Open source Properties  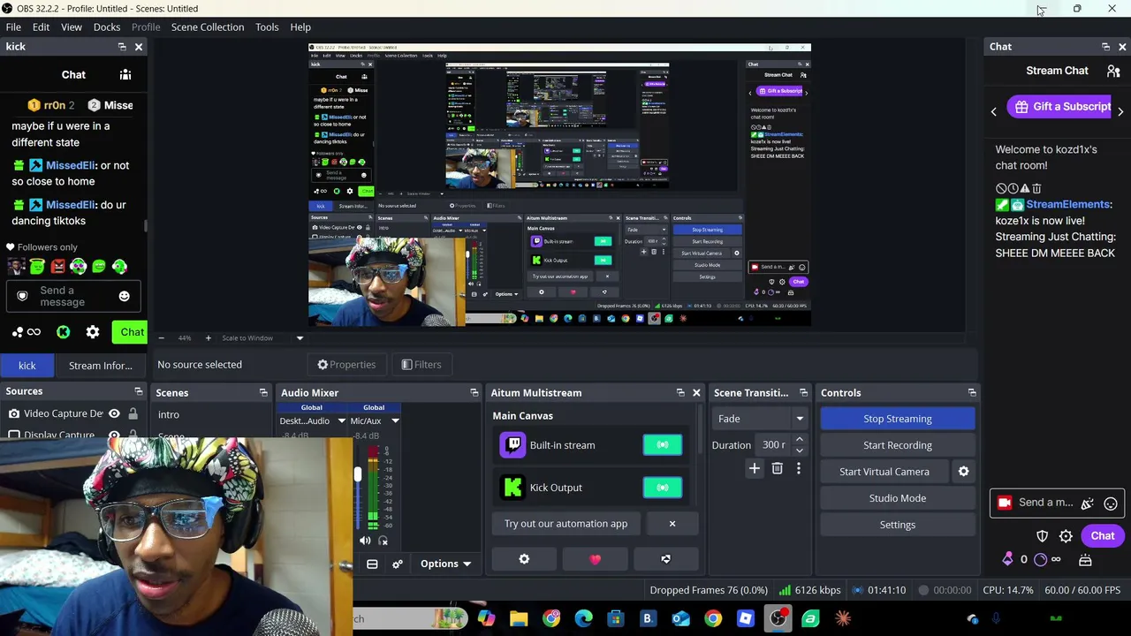pos(346,365)
